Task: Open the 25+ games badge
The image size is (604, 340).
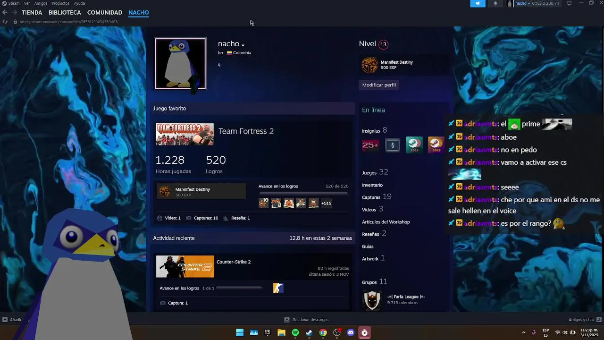Action: [370, 145]
